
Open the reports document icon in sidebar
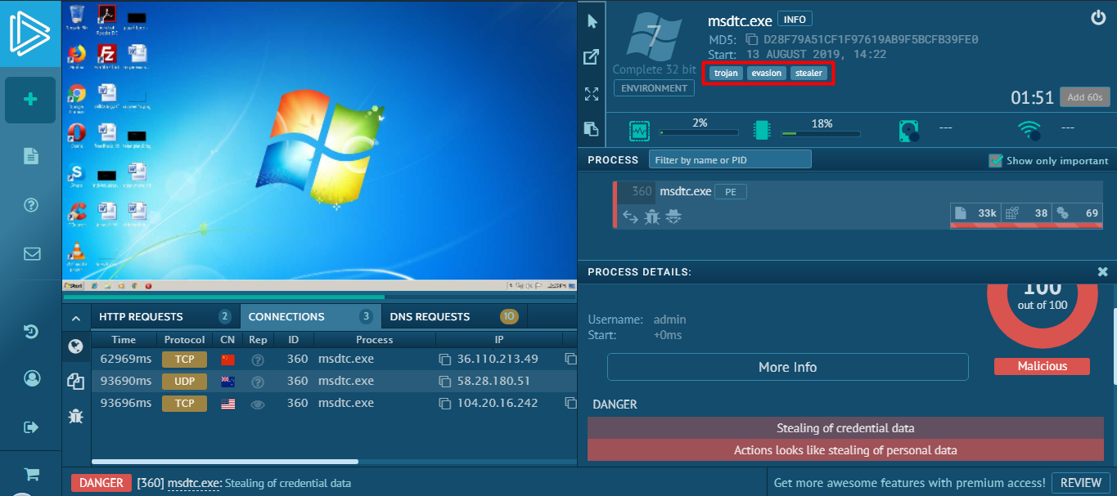[x=31, y=156]
